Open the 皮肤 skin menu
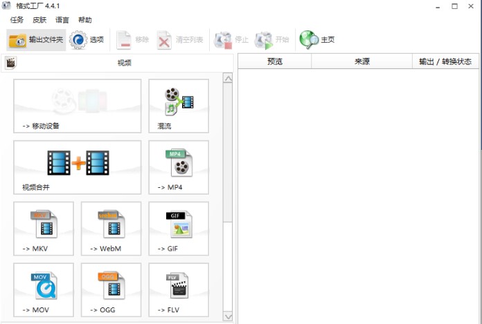 pyautogui.click(x=39, y=20)
